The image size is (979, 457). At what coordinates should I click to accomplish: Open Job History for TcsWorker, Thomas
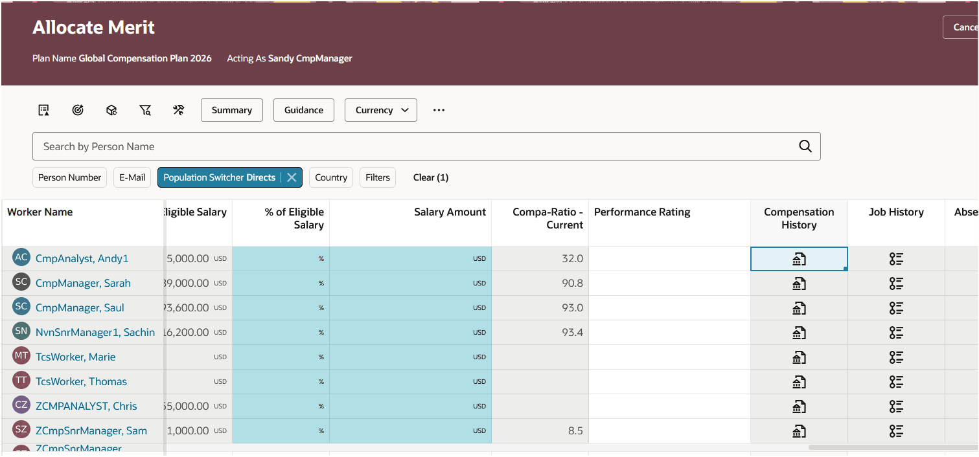896,382
